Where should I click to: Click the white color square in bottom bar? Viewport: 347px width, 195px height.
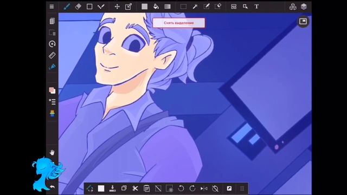(x=101, y=188)
